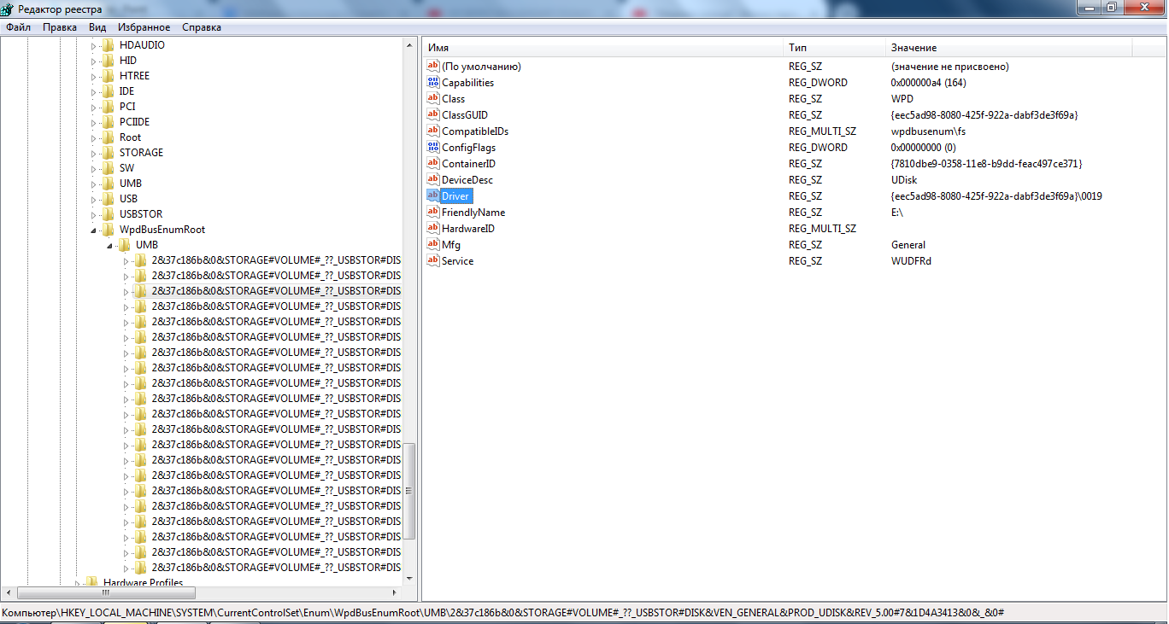Expand the Hardware Profiles key
Viewport: 1169px width, 624px height.
(78, 583)
